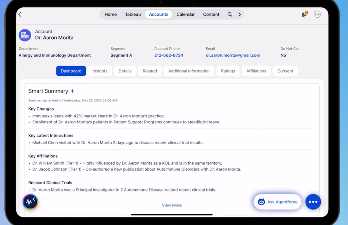Click the Segment A value
348x225 pixels.
click(121, 55)
